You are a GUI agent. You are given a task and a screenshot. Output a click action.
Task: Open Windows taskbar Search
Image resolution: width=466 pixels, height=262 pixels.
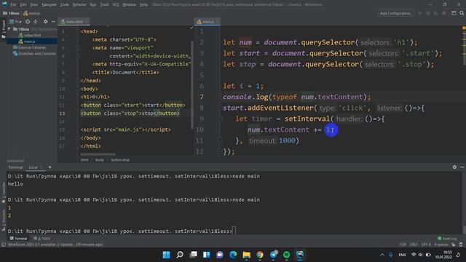point(180,255)
